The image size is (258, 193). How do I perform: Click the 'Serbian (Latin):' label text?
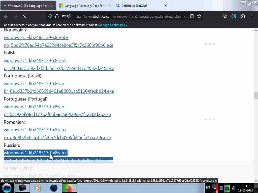[19, 168]
